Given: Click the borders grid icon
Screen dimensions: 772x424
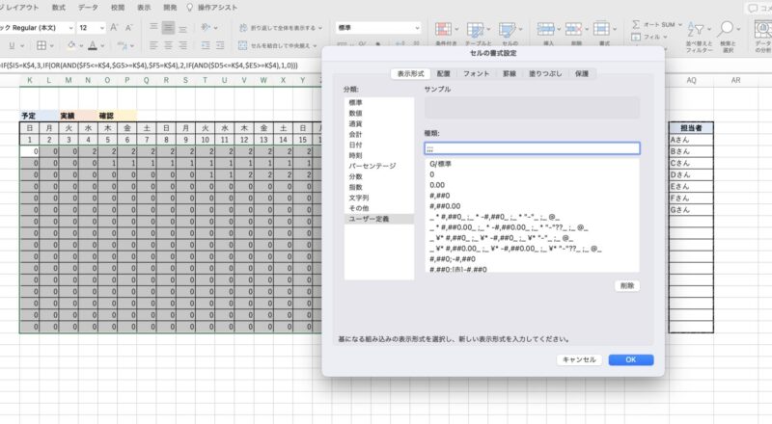Looking at the screenshot, I should tap(41, 45).
